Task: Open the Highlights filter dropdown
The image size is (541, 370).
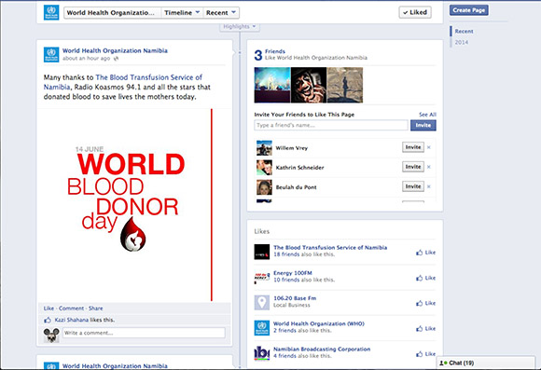Action: [x=240, y=26]
